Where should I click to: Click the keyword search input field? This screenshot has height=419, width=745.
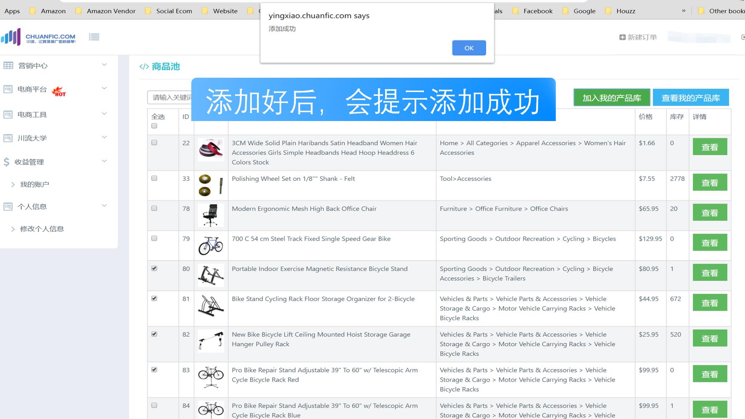pos(170,98)
